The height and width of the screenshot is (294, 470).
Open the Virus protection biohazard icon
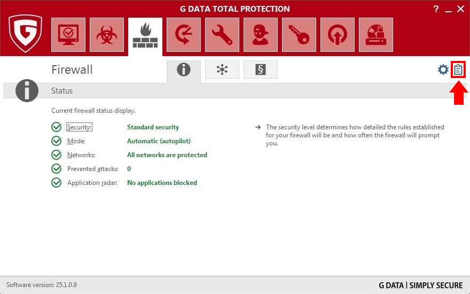coord(107,35)
